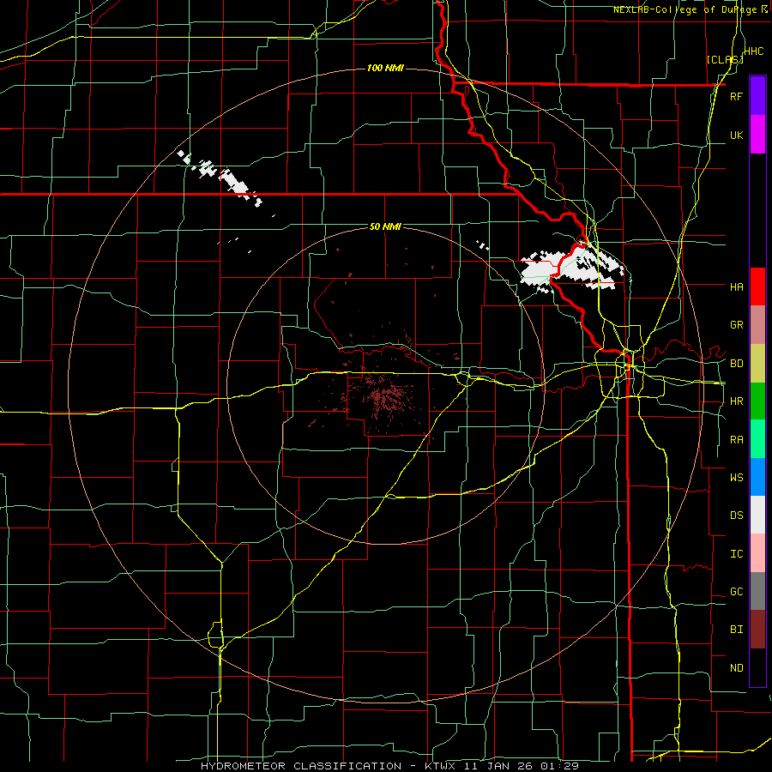Click the GC legend label
Image resolution: width=772 pixels, height=772 pixels.
tap(736, 591)
